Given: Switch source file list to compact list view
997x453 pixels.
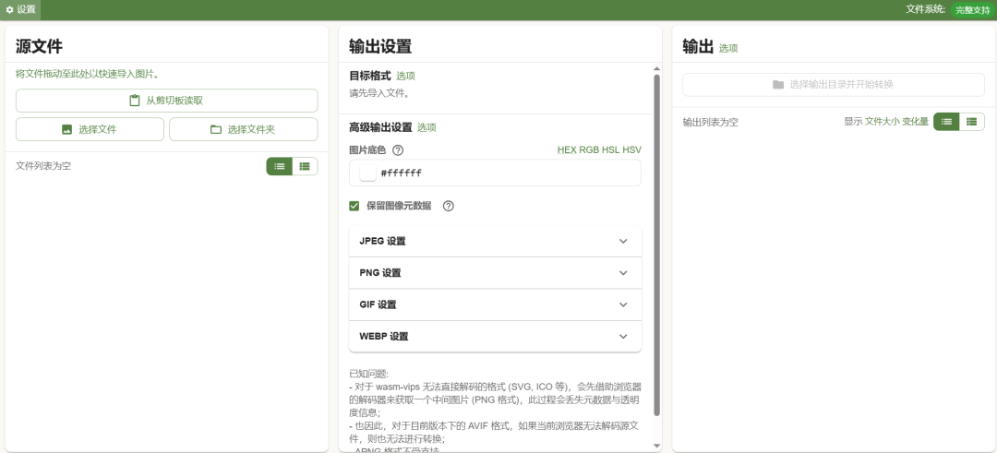Looking at the screenshot, I should [280, 166].
